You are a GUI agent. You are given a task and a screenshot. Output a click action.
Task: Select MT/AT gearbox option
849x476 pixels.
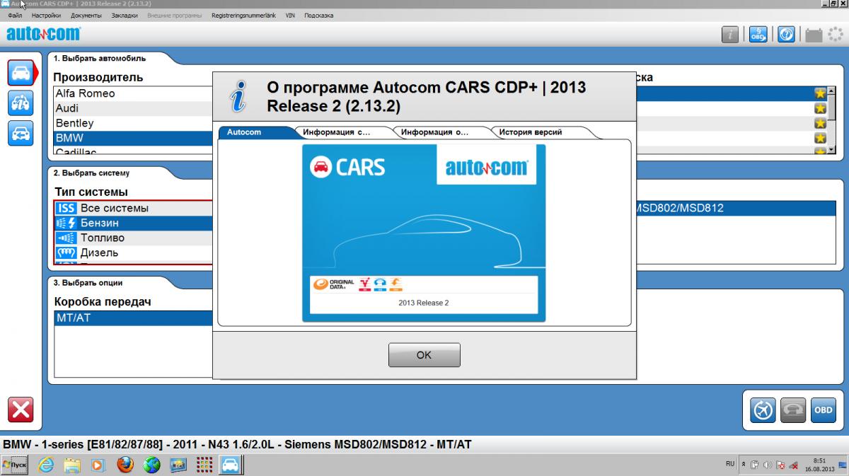point(134,318)
